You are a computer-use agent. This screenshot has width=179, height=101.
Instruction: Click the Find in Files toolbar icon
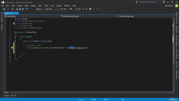tap(71, 9)
